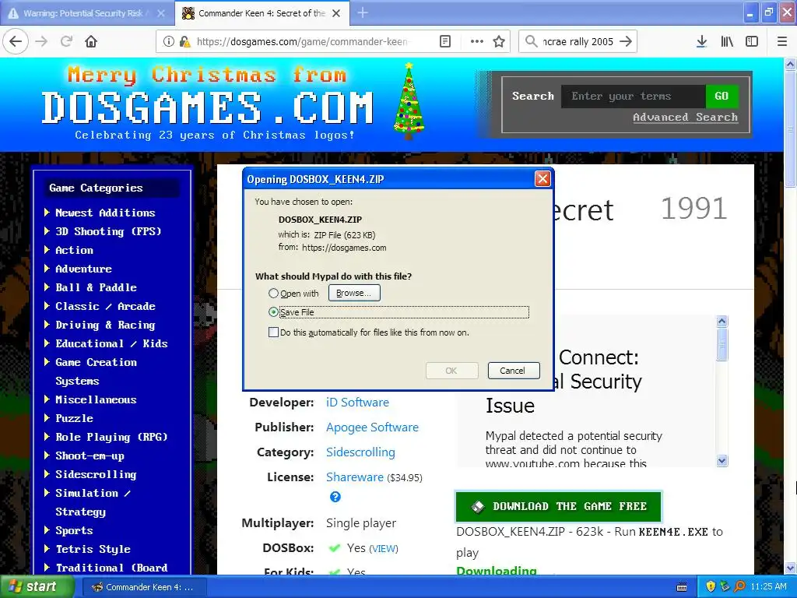Expand Educational / Kids category
Viewport: 797px width, 598px height.
tap(47, 343)
